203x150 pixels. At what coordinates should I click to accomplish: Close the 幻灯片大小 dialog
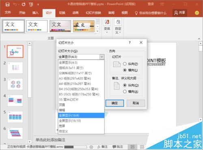(141, 43)
